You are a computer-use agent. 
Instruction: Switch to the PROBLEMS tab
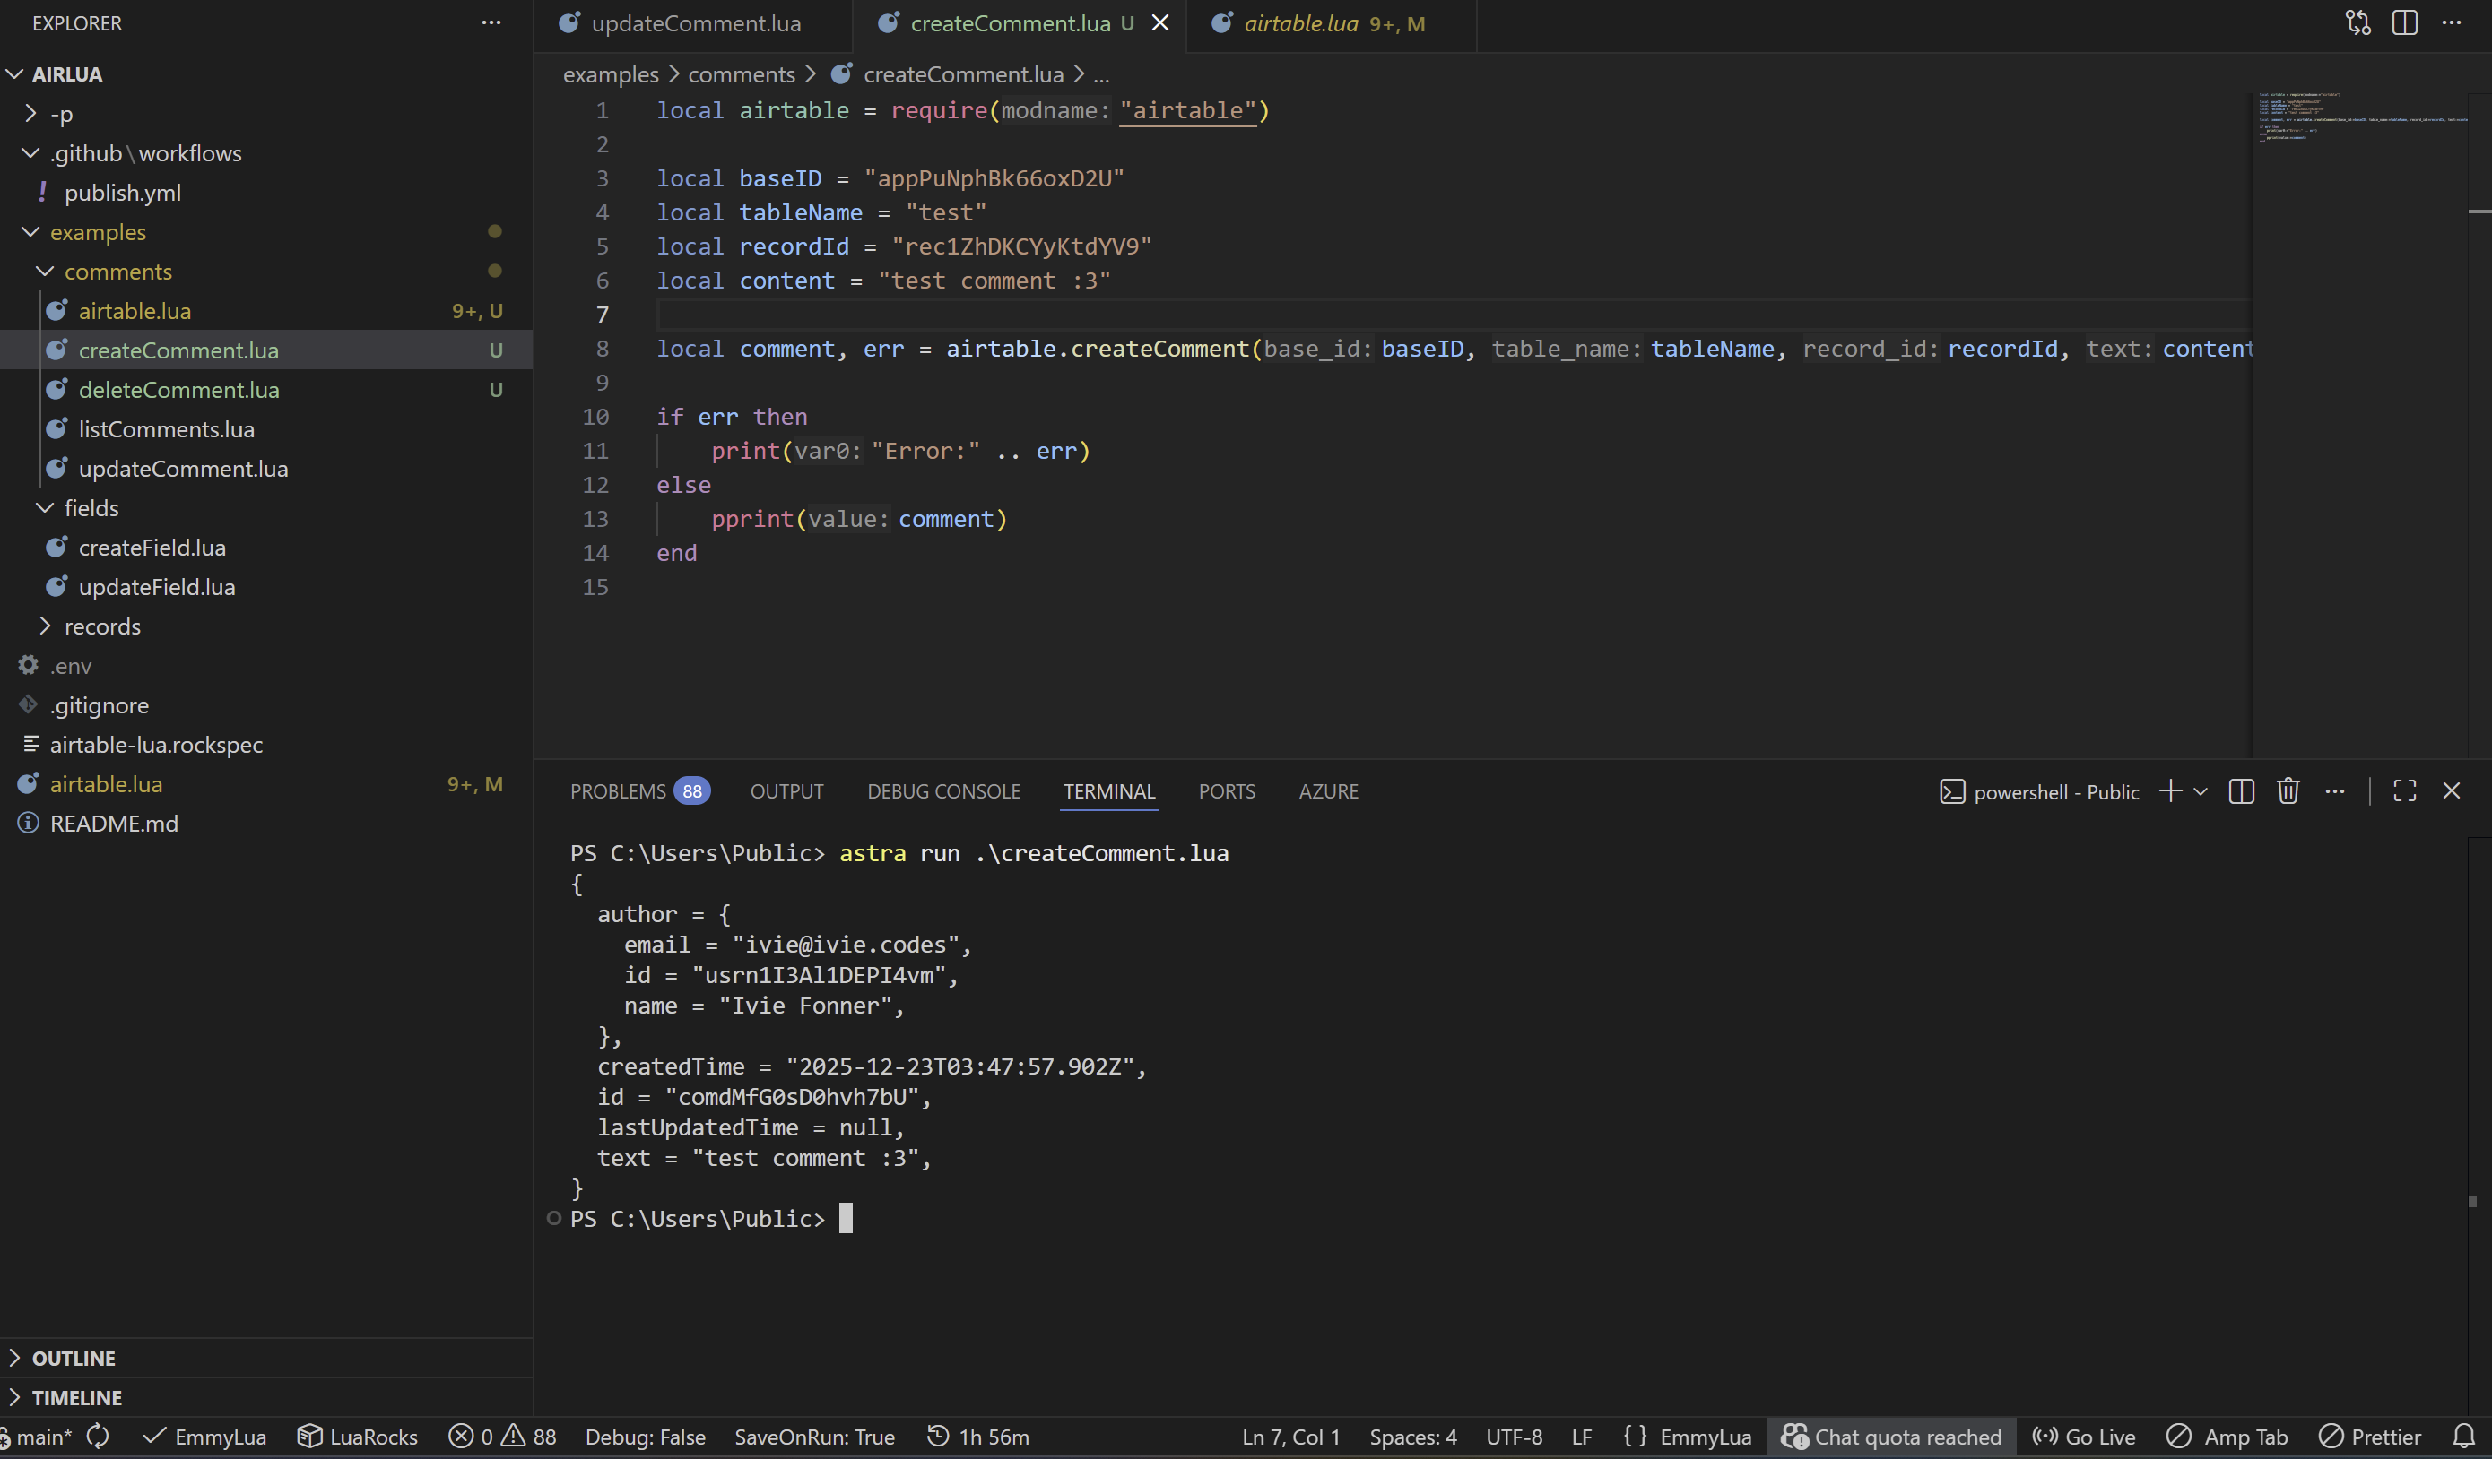click(618, 790)
